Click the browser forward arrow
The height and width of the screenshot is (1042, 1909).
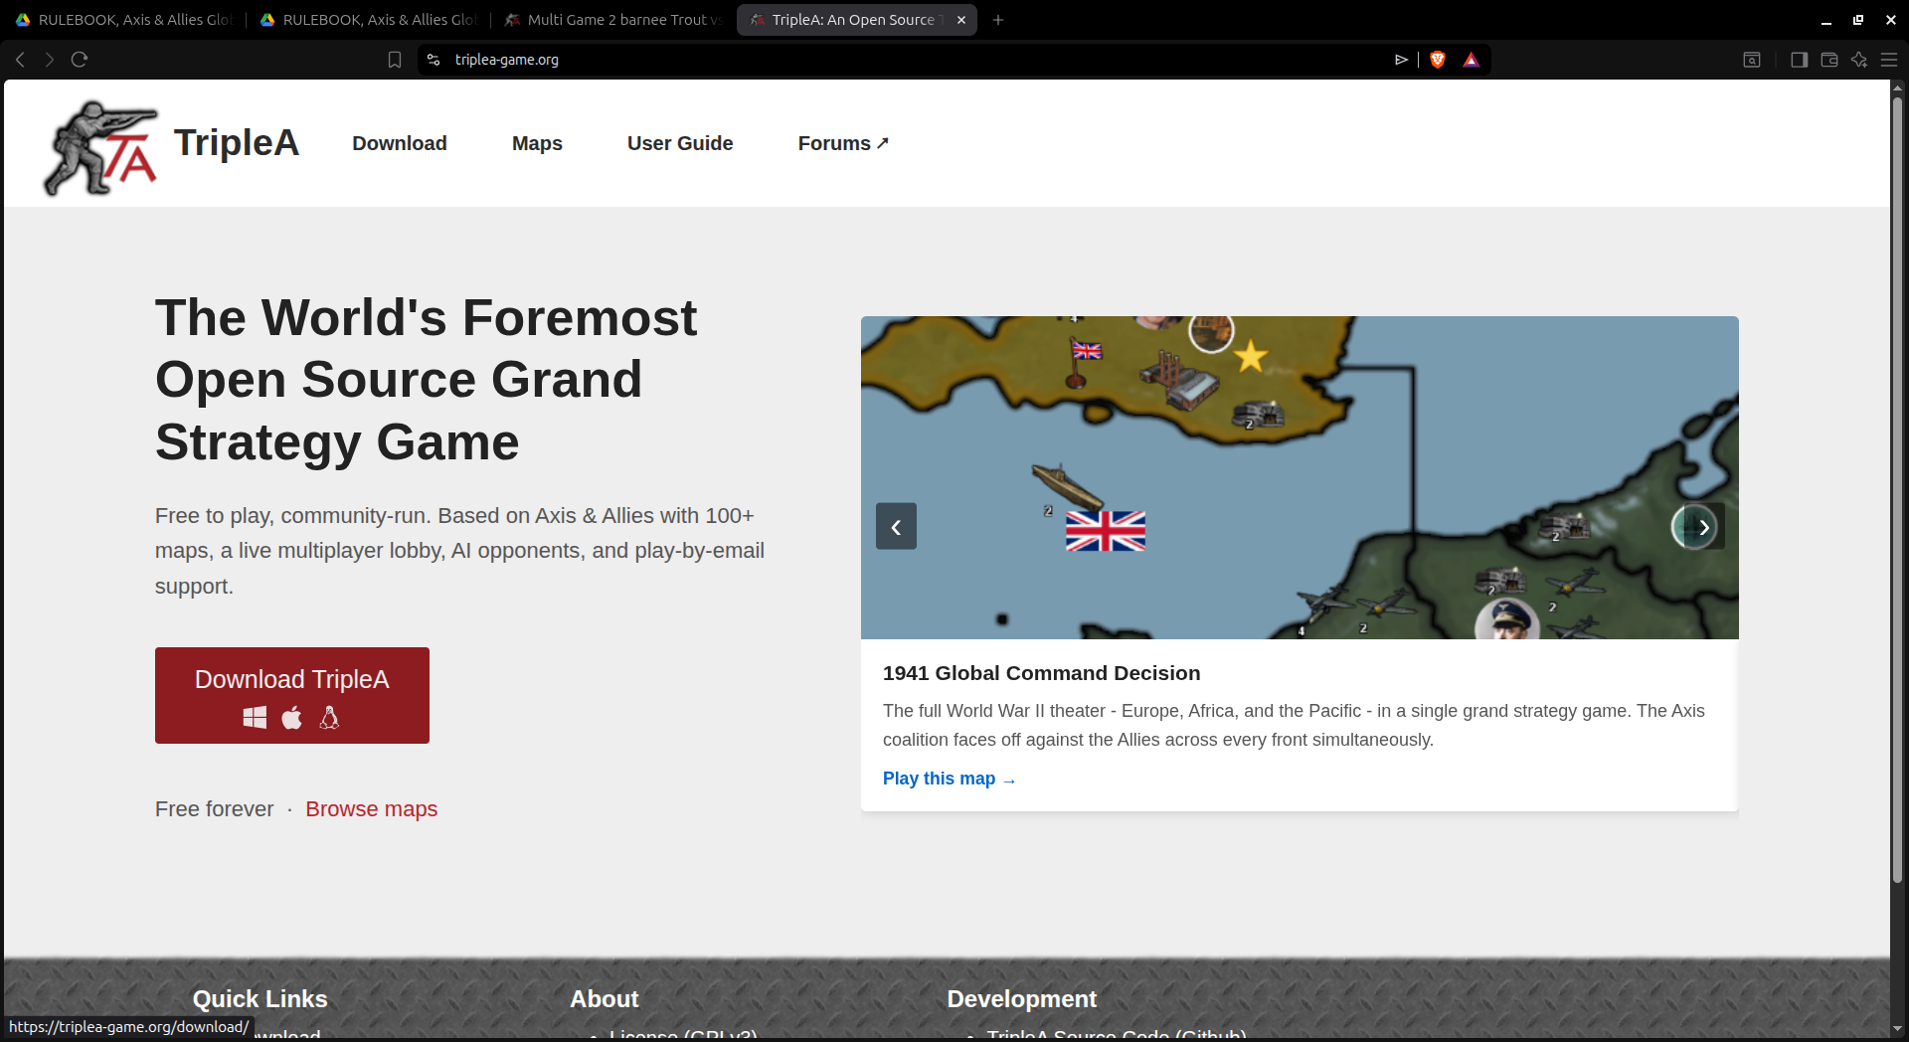tap(49, 60)
